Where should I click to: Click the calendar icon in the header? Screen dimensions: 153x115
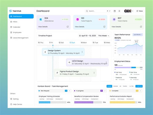(115, 11)
